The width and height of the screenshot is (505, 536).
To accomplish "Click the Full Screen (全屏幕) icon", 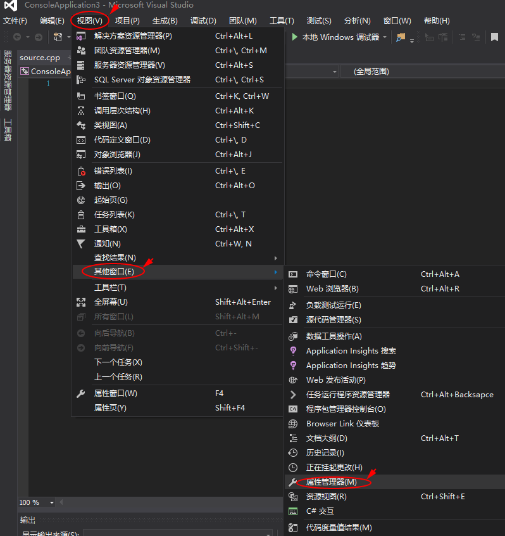I will 81,302.
